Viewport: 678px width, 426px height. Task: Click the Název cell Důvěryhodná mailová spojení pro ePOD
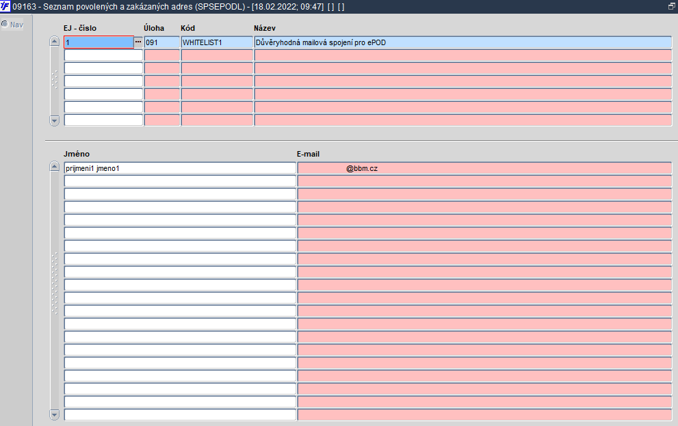(462, 42)
